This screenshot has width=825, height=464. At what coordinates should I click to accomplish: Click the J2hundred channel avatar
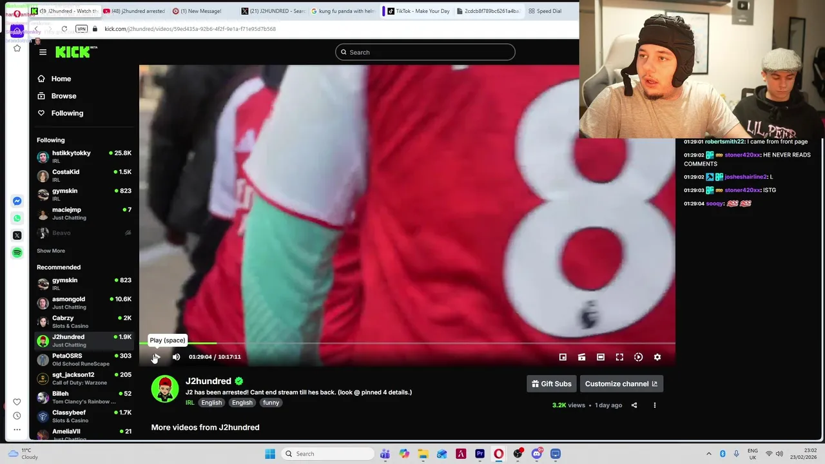coord(165,389)
